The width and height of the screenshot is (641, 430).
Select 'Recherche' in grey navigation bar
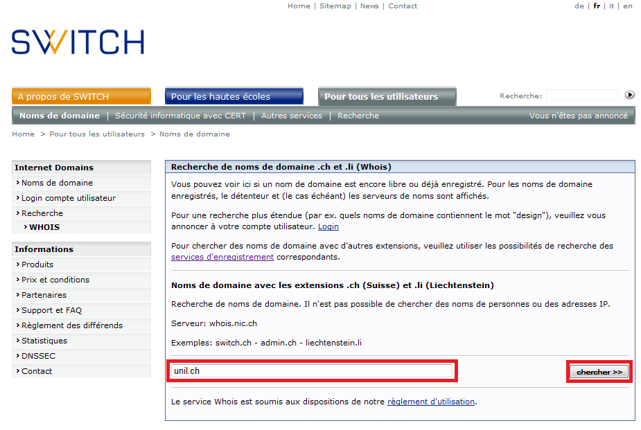click(358, 116)
